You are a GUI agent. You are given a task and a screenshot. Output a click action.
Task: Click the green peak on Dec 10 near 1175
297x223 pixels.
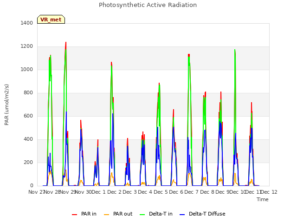point(235,50)
